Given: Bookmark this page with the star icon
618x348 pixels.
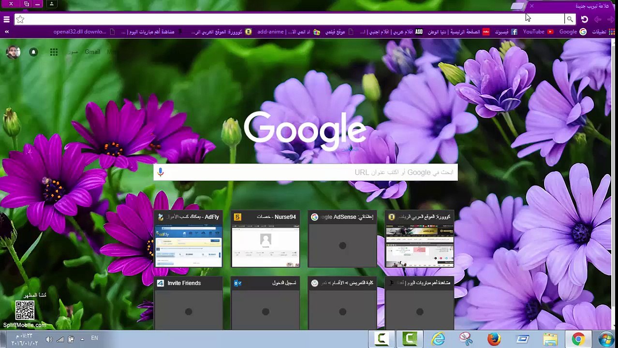Looking at the screenshot, I should 20,19.
